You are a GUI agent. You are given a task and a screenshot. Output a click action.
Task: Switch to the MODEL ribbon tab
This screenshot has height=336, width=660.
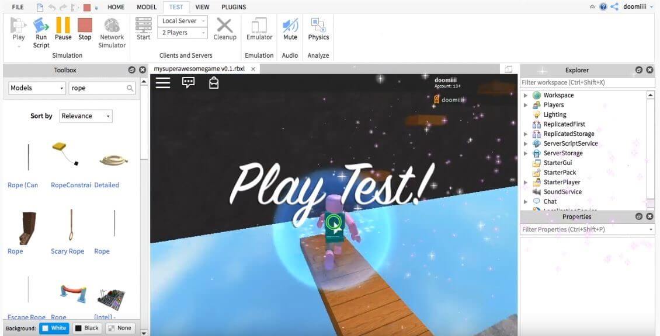click(146, 7)
